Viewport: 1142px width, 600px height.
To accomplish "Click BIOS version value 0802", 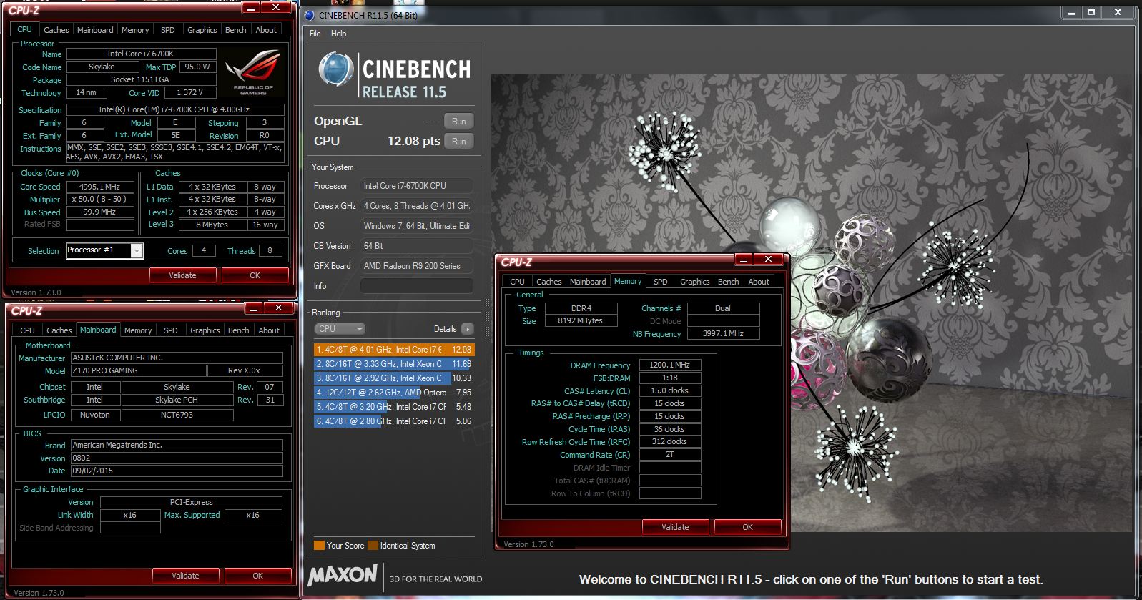I will (176, 458).
